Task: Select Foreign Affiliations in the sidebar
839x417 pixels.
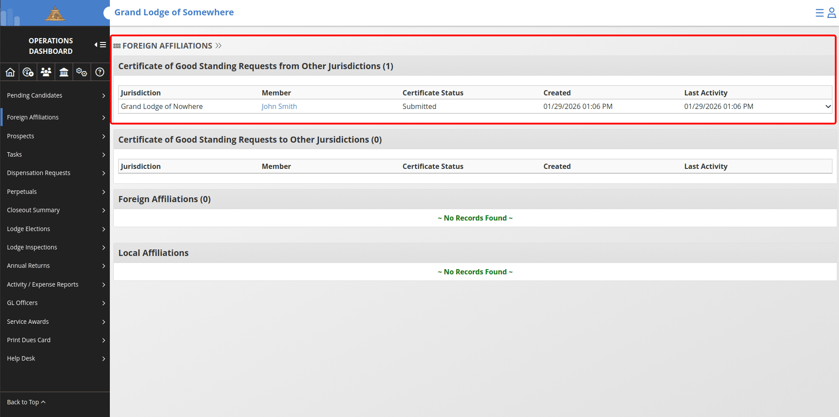Action: click(x=55, y=117)
